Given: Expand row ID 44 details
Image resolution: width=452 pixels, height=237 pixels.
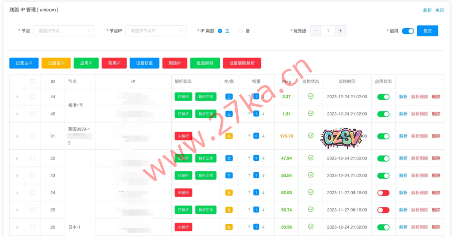Looking at the screenshot, I should click(x=17, y=97).
